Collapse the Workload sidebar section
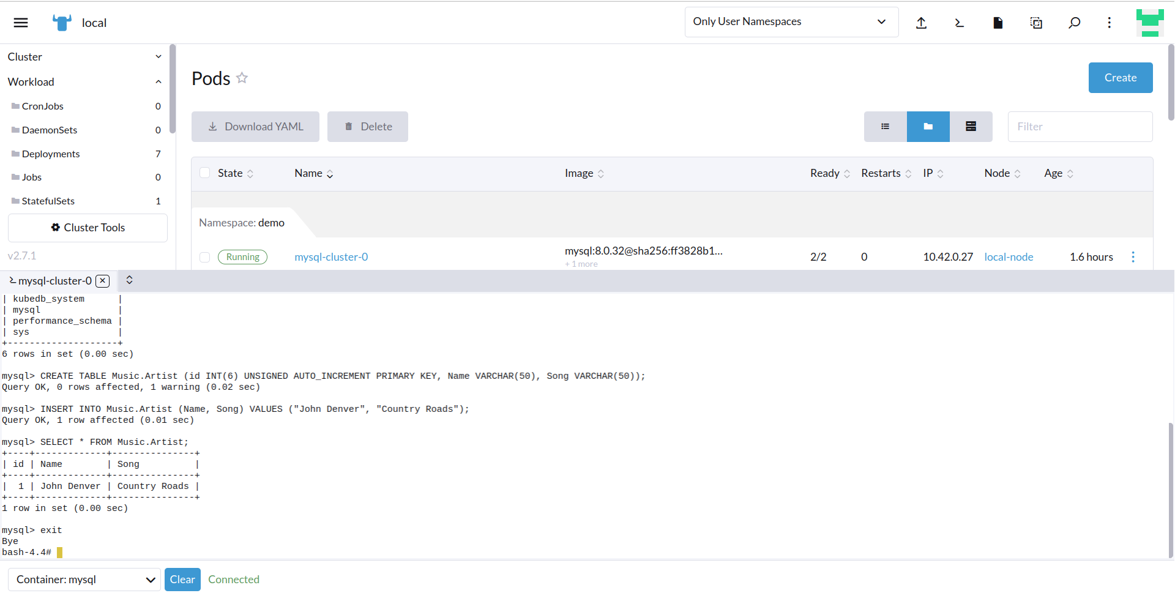1175x593 pixels. pyautogui.click(x=159, y=82)
